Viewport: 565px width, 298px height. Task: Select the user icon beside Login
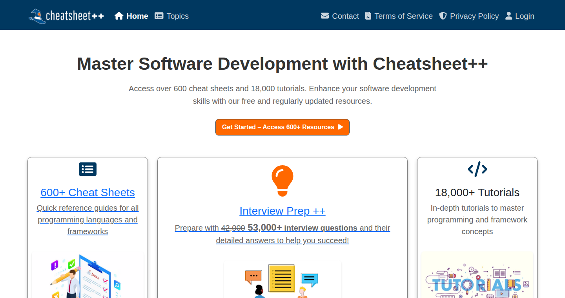(509, 16)
